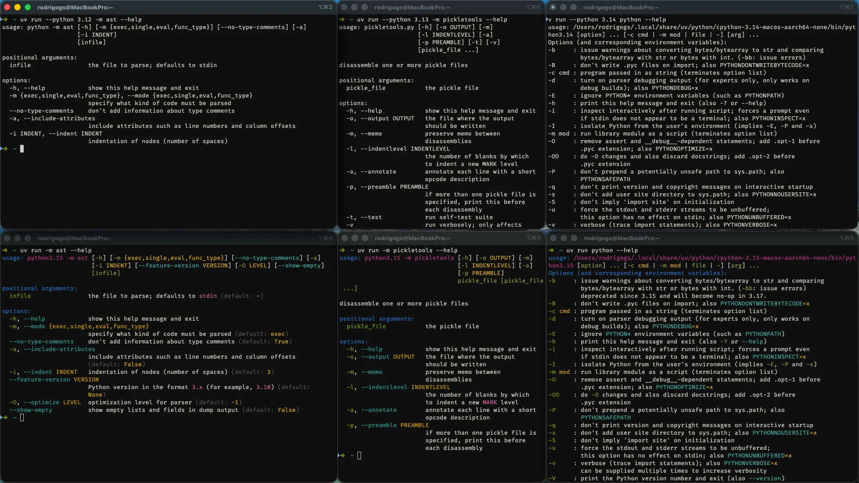Viewport: 859px width, 483px height.
Task: Close the terminal window labeled ⌥⌘2
Action: tap(7, 7)
